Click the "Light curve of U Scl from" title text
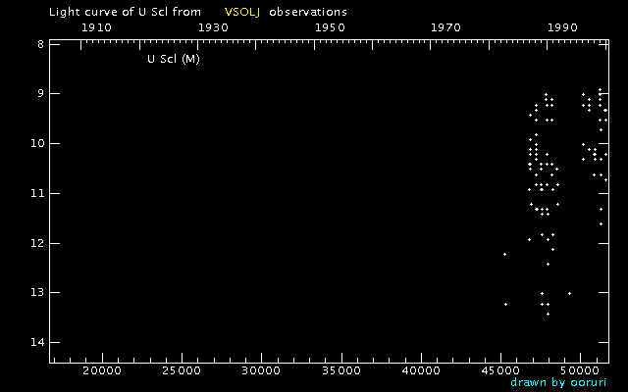628x392 pixels. point(125,12)
